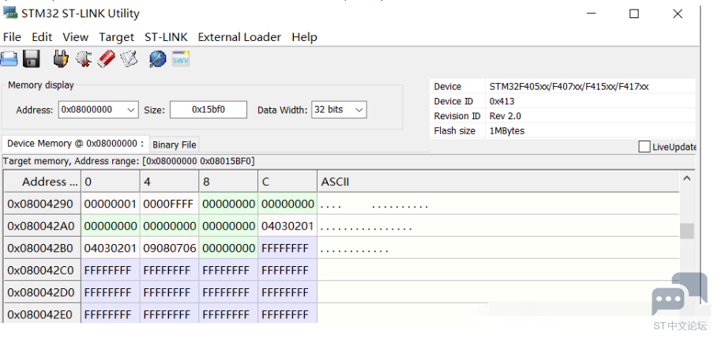
Task: Click the column header 0
Action: (111, 182)
